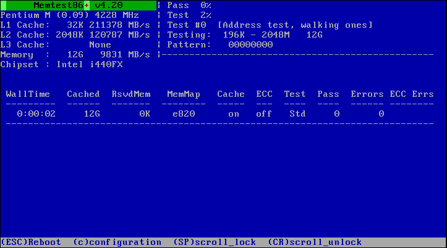Select the 'Chipset : Intel i440FX' line
The image size is (447, 248).
62,65
